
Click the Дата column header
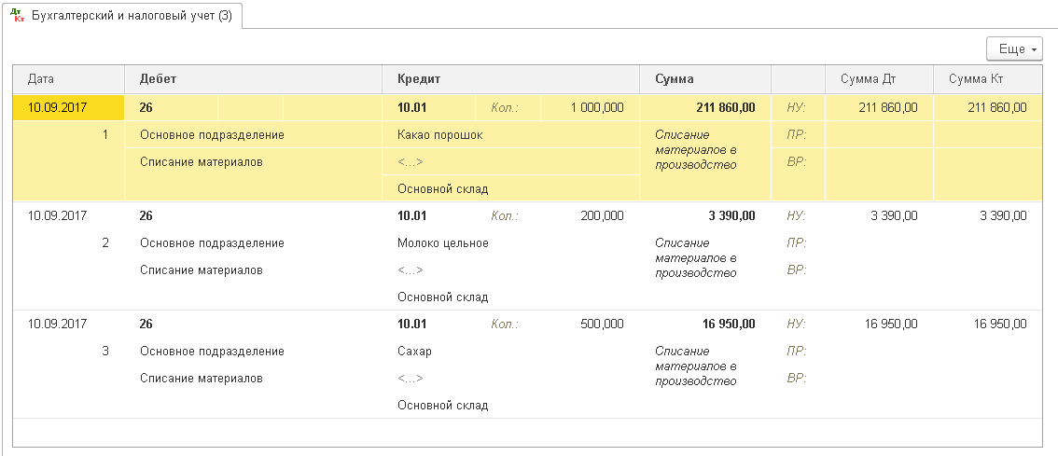[x=68, y=79]
